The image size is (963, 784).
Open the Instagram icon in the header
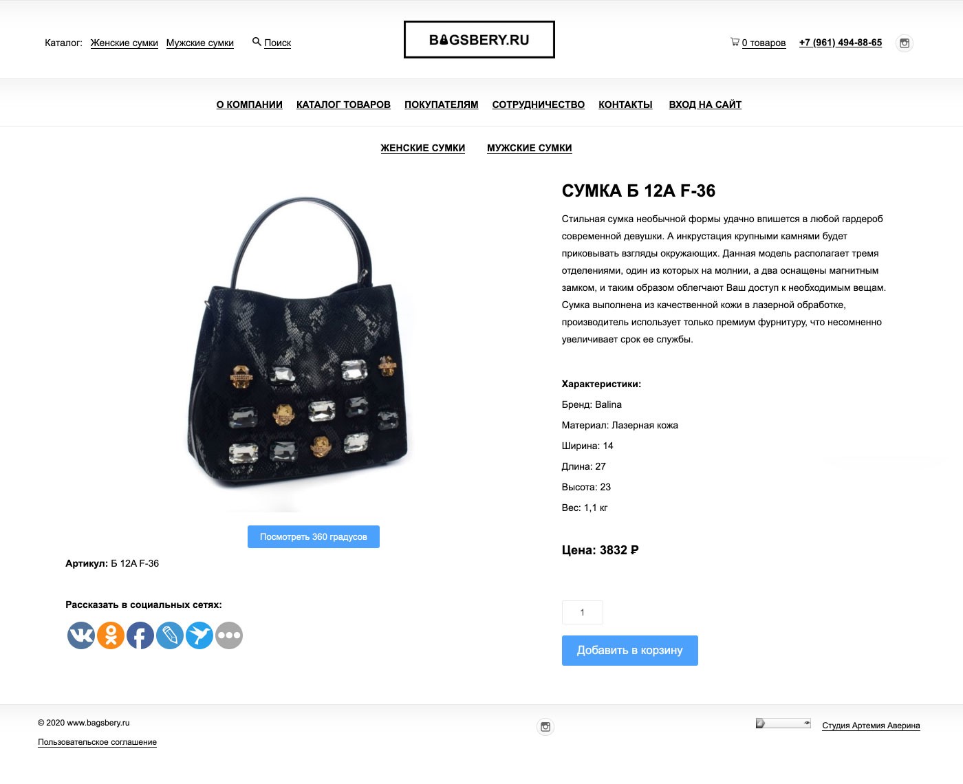tap(905, 43)
